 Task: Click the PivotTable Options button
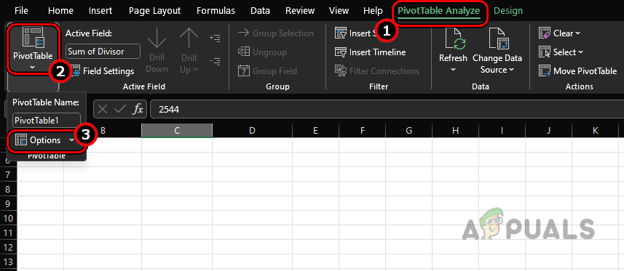point(38,140)
